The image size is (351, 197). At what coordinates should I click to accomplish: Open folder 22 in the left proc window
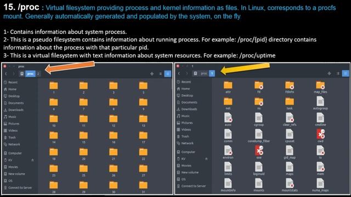pyautogui.click(x=143, y=152)
